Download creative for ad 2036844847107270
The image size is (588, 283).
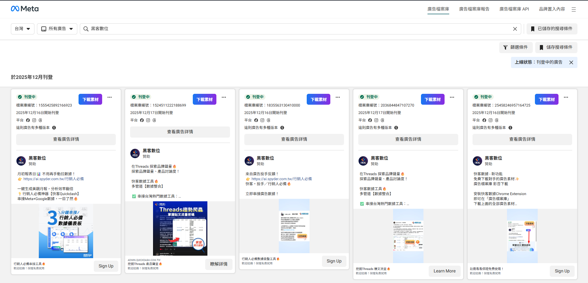433,99
